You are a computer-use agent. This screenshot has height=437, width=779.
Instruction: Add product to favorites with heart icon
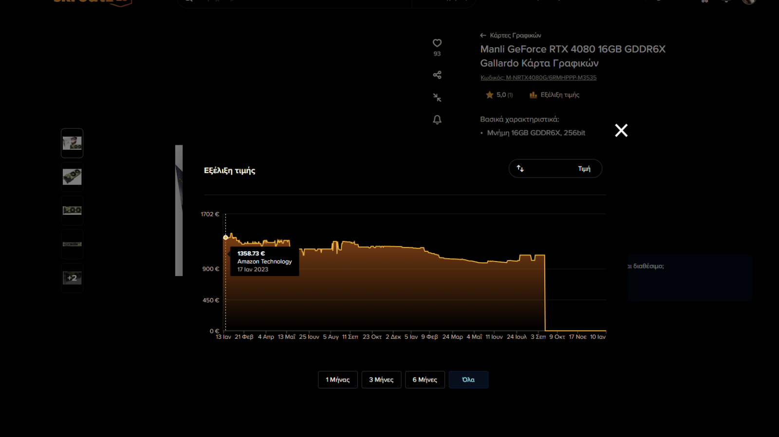click(437, 43)
